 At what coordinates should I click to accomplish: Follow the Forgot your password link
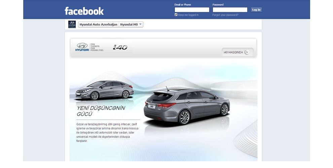(225, 15)
